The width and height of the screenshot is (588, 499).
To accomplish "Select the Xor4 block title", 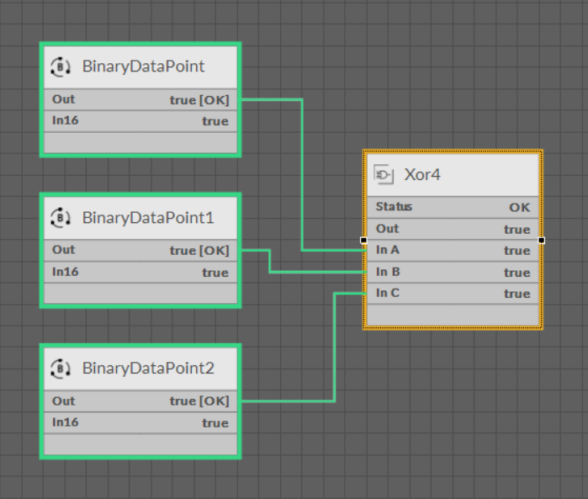I will [x=422, y=175].
